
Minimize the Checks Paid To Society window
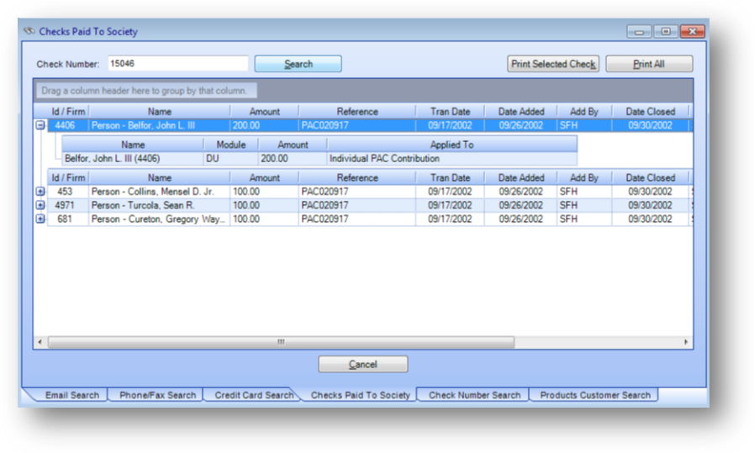[639, 31]
